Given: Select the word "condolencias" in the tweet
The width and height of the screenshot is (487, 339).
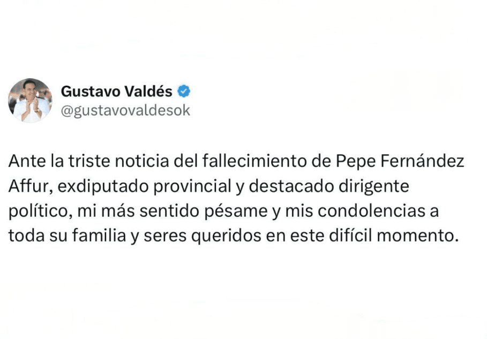Looking at the screenshot, I should [369, 211].
